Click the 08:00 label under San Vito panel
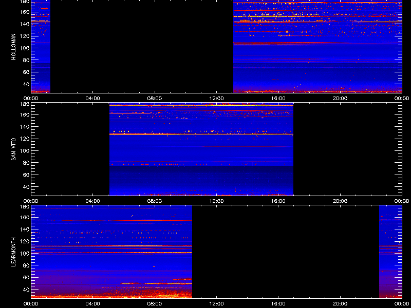The image size is (411, 308). point(155,201)
